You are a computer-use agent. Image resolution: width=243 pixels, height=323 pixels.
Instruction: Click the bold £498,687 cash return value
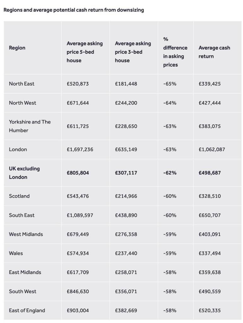pyautogui.click(x=210, y=173)
